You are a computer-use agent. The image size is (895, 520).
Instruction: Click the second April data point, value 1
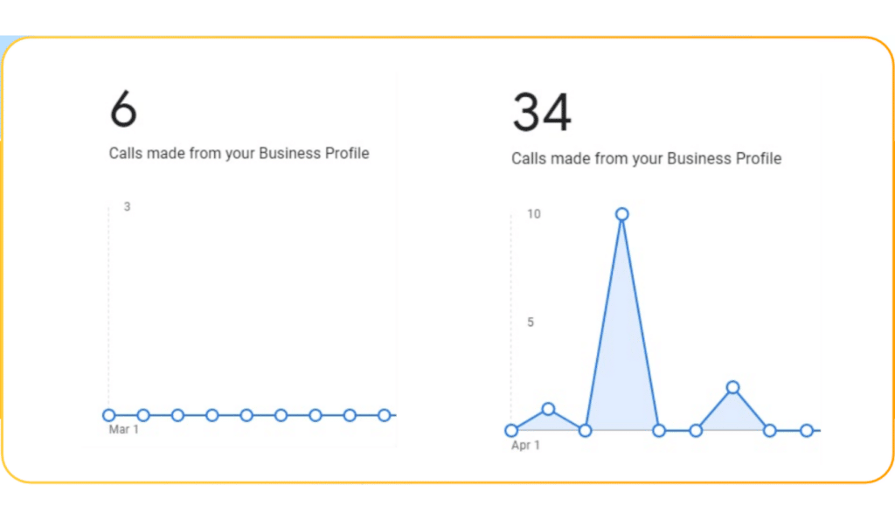click(549, 409)
